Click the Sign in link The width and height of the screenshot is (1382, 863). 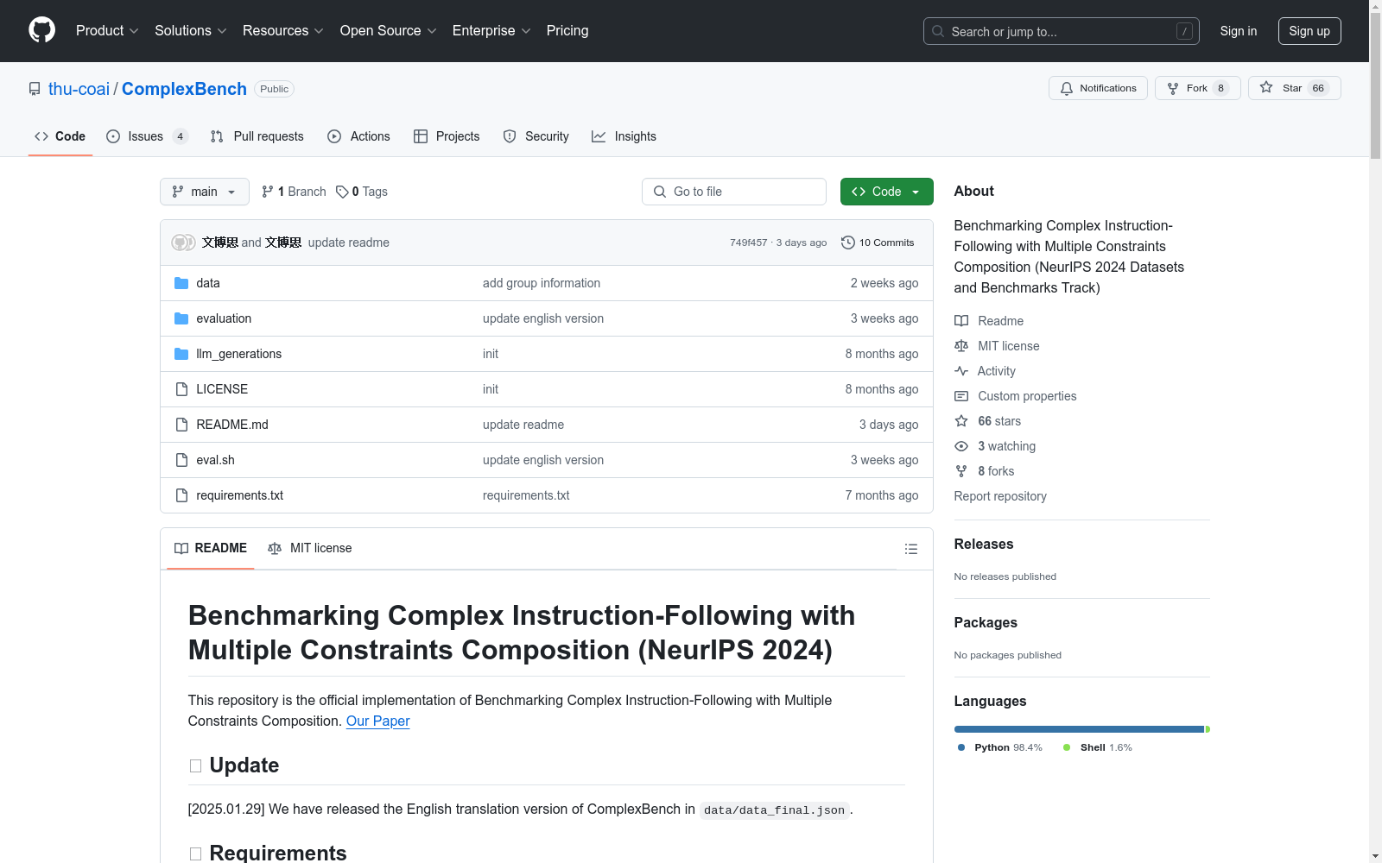(1239, 31)
